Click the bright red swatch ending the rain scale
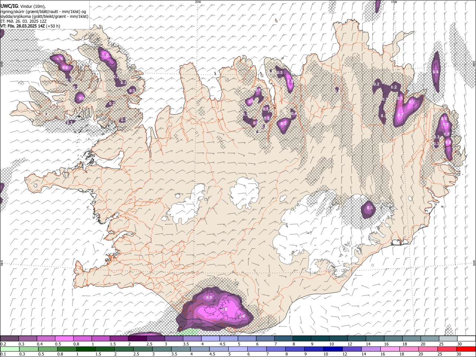This screenshot has width=476, height=357. (x=466, y=349)
